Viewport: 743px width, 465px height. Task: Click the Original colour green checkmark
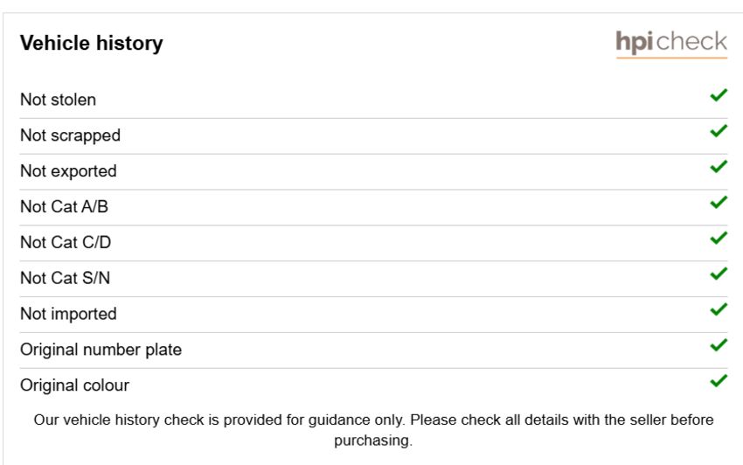click(x=719, y=380)
